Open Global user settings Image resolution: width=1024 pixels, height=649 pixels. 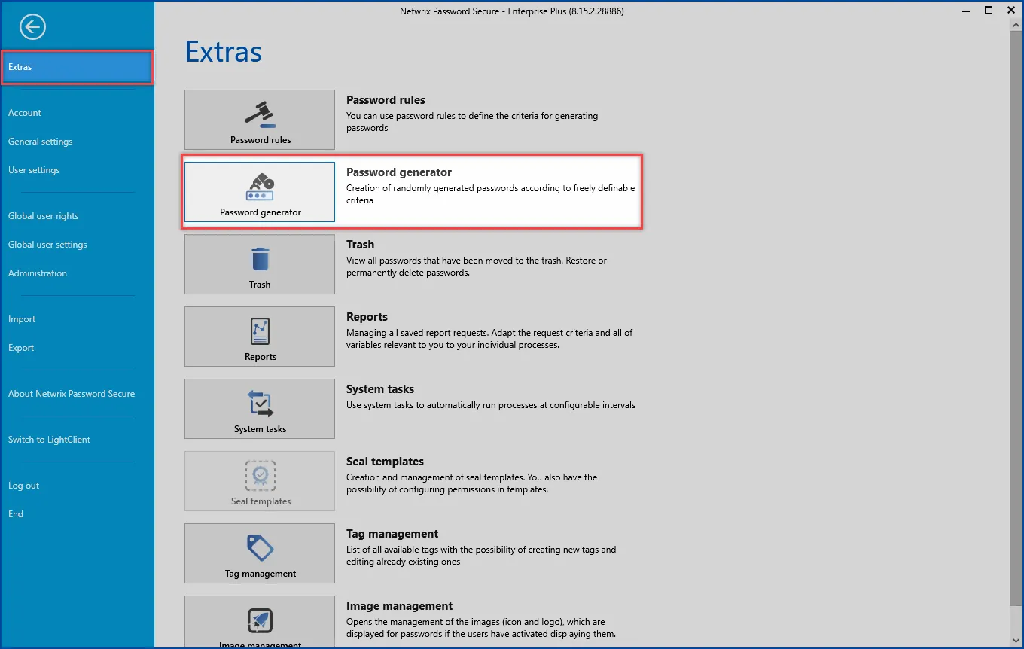[47, 245]
